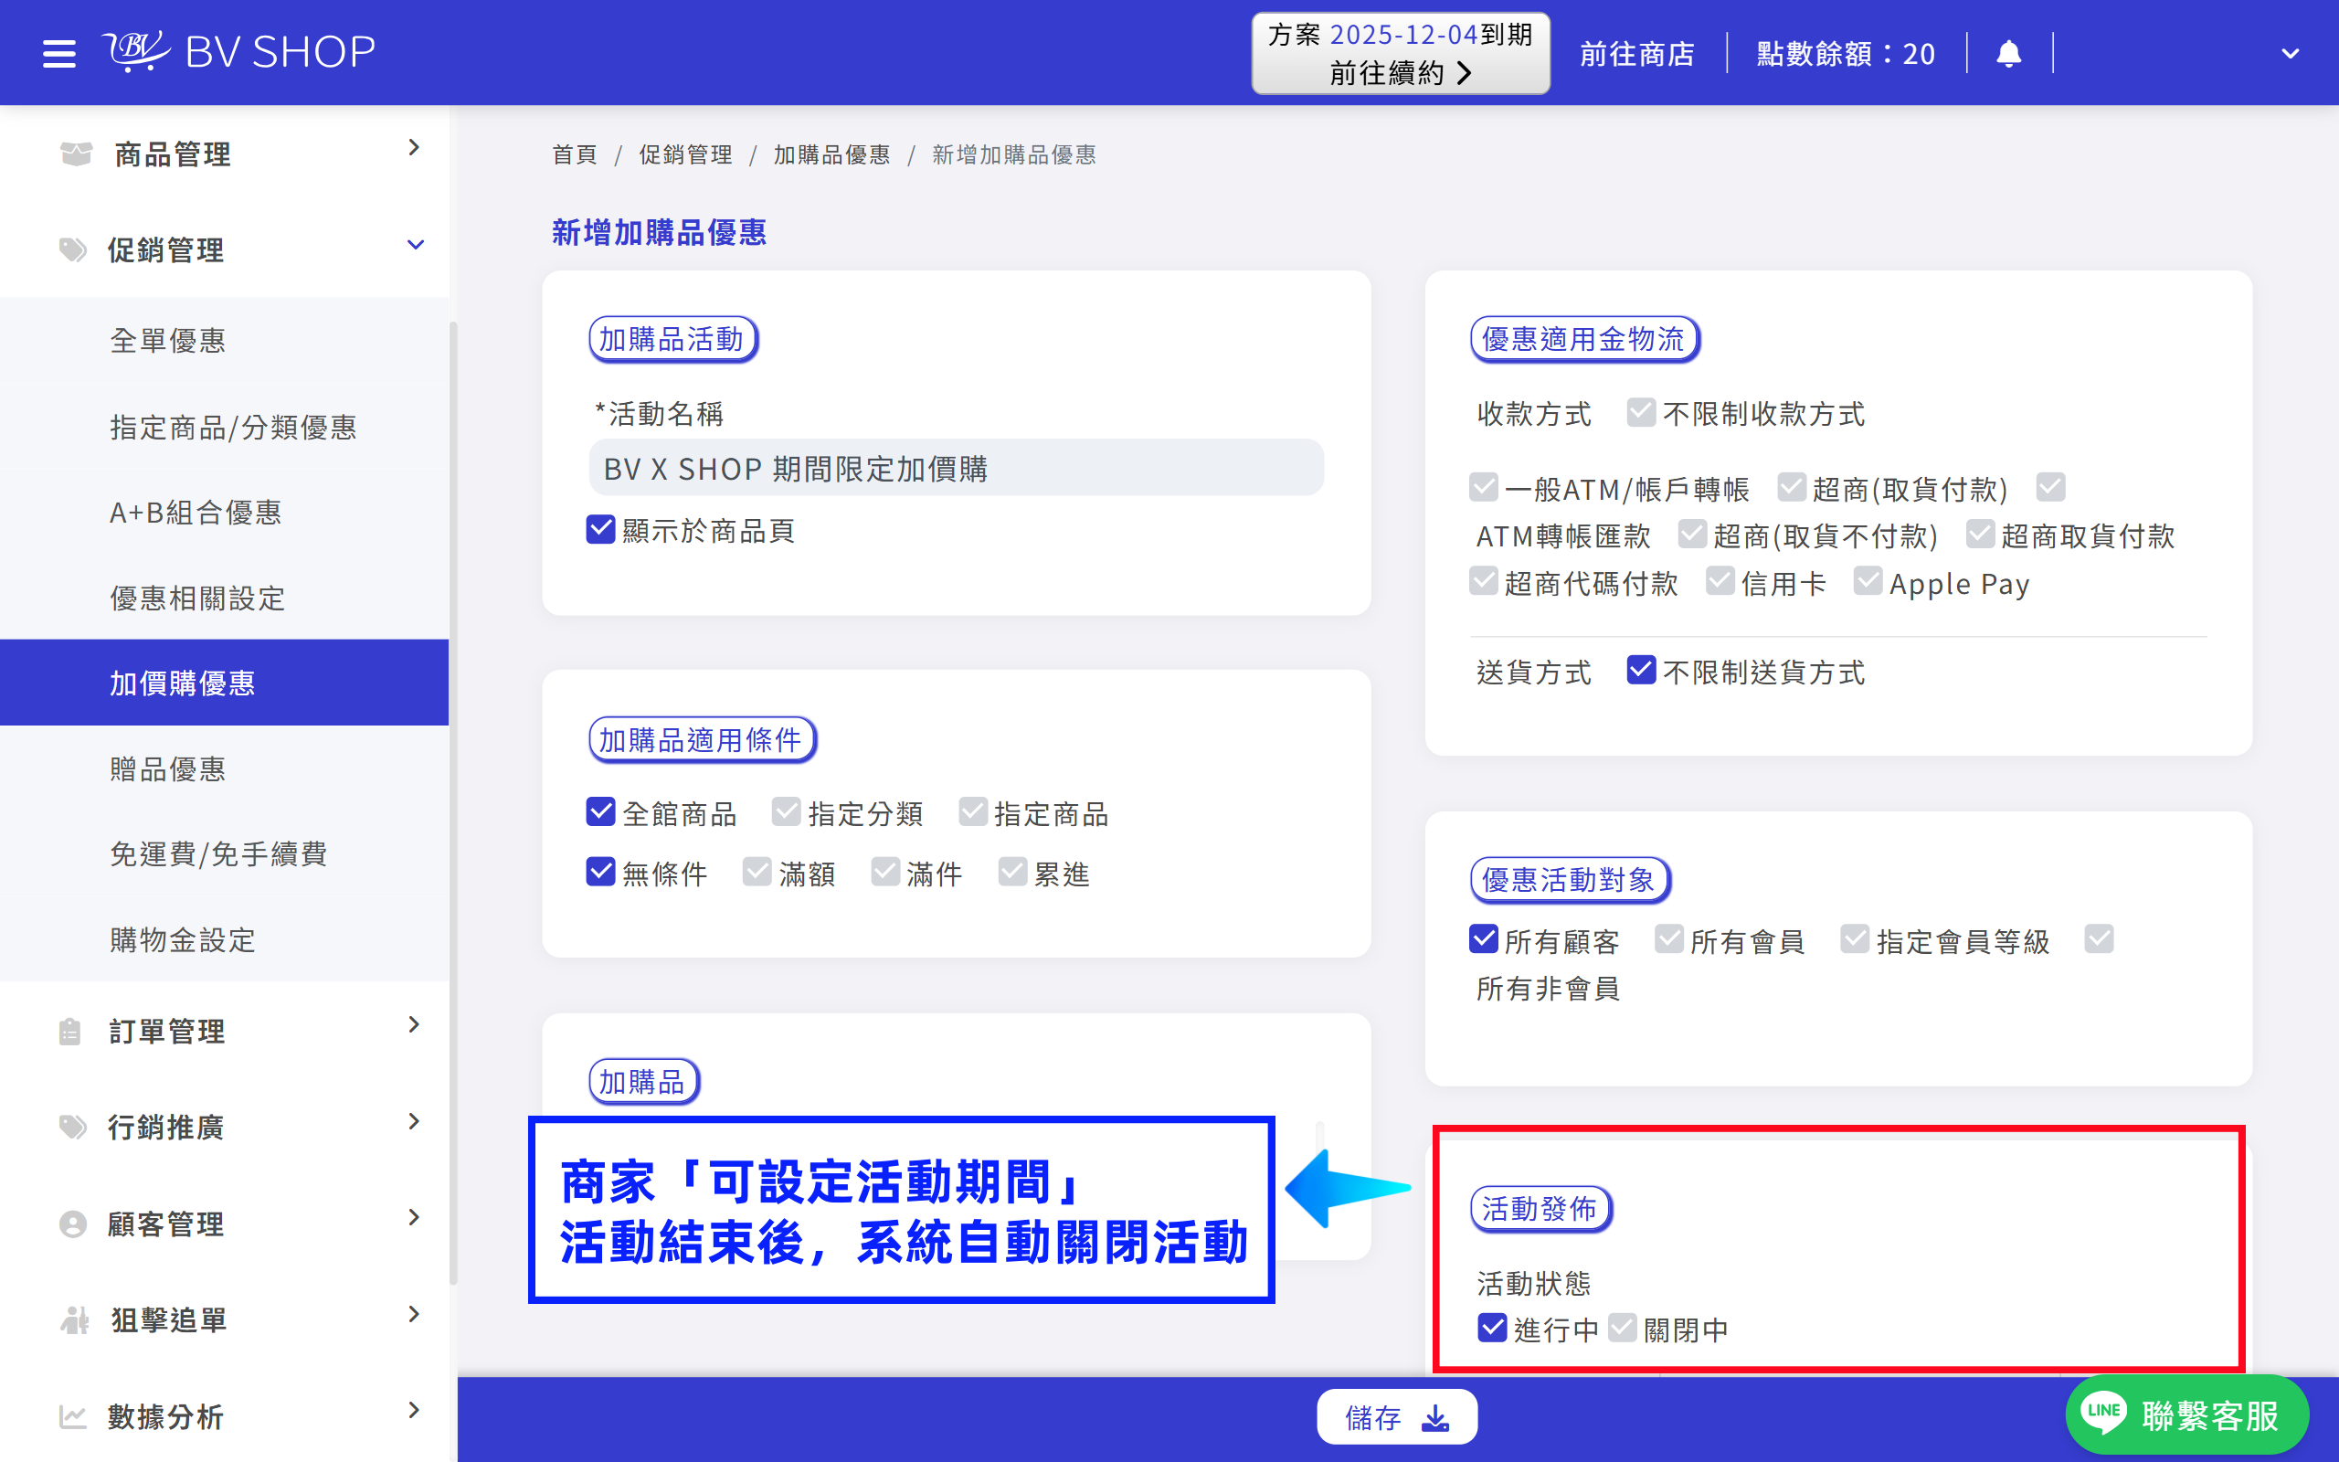Open the account dropdown arrow
Screen dimensions: 2339x1462
click(2290, 54)
